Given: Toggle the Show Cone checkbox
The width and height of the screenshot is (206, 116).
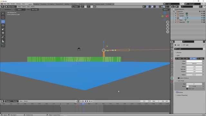Looking at the screenshot, I should coord(187,89).
